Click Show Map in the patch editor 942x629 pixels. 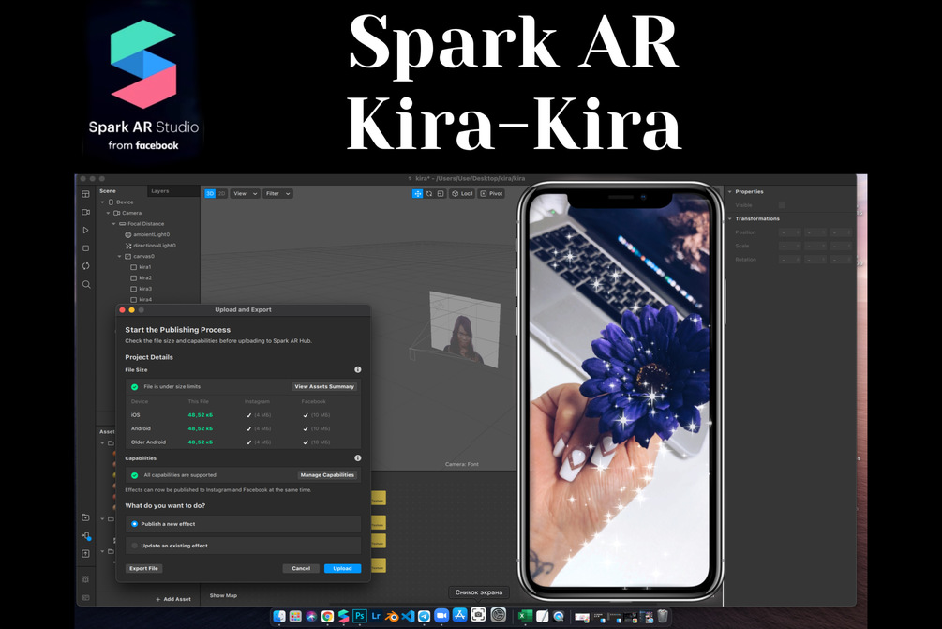coord(223,595)
